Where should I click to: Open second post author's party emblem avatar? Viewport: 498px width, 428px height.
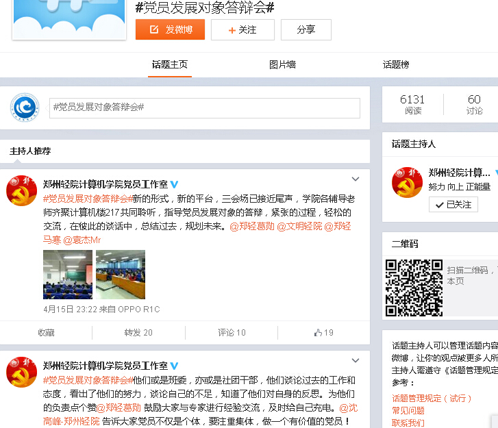click(21, 372)
